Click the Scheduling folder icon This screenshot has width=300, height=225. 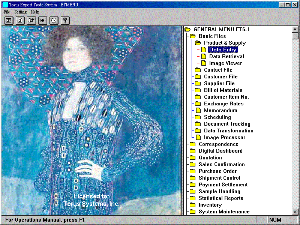click(198, 117)
